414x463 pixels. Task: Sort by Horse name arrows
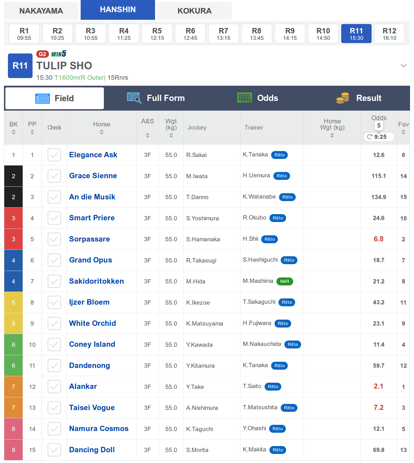coord(102,132)
